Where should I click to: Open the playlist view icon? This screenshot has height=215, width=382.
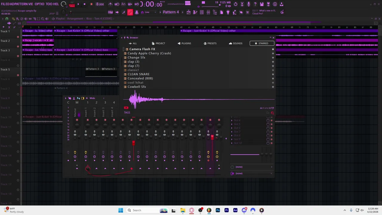click(189, 12)
